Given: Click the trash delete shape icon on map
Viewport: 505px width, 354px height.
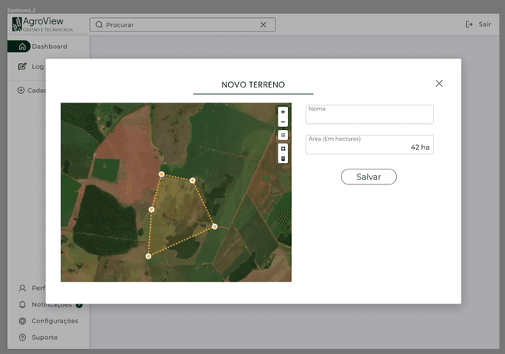Looking at the screenshot, I should 282,158.
